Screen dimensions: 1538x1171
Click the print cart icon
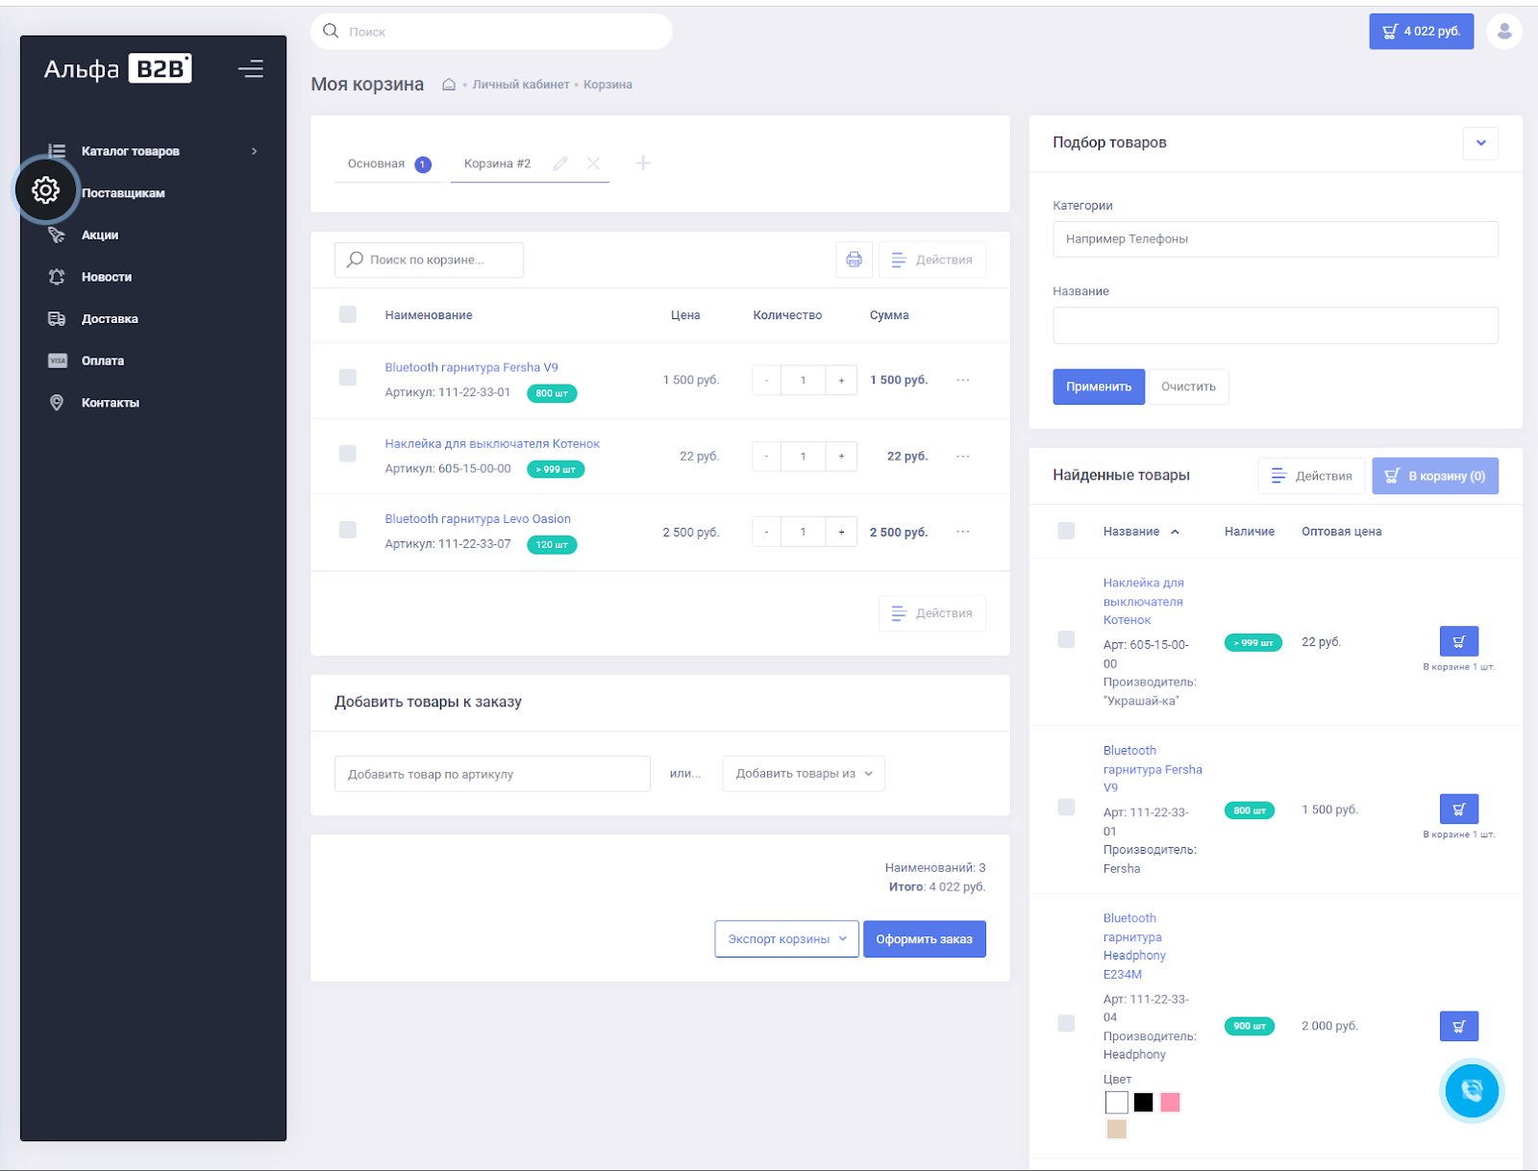[x=854, y=260]
